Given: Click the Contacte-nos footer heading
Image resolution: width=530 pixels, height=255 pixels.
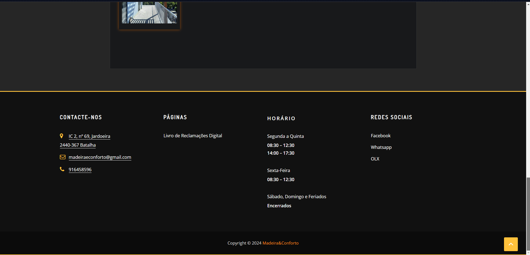Looking at the screenshot, I should (81, 117).
